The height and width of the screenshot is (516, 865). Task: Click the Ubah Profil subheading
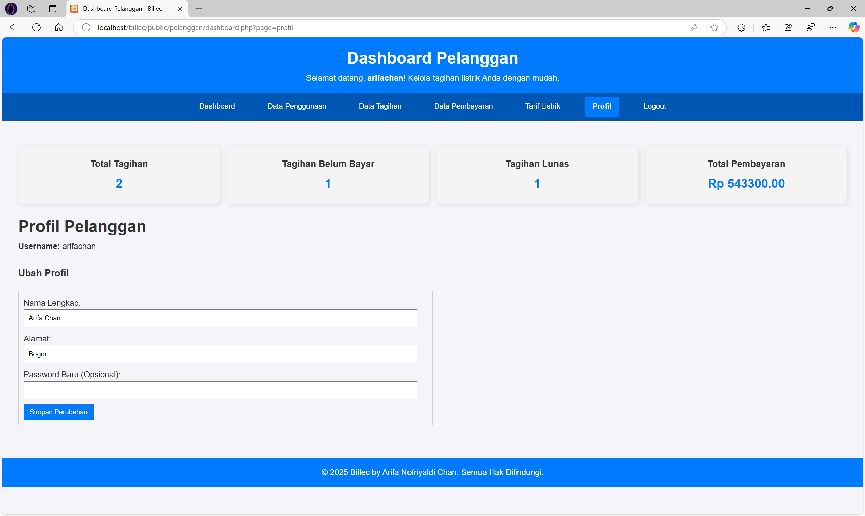[44, 273]
